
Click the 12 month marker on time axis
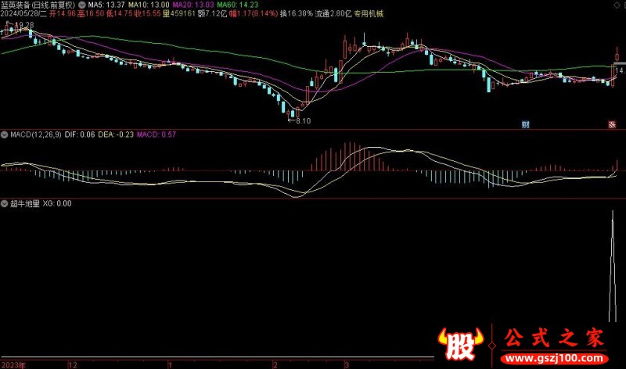click(72, 364)
